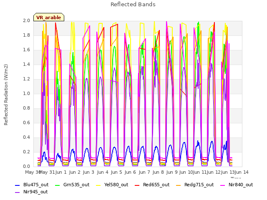Click the blue Blu475_out legend color marker
267x200 pixels.
[x=18, y=185]
